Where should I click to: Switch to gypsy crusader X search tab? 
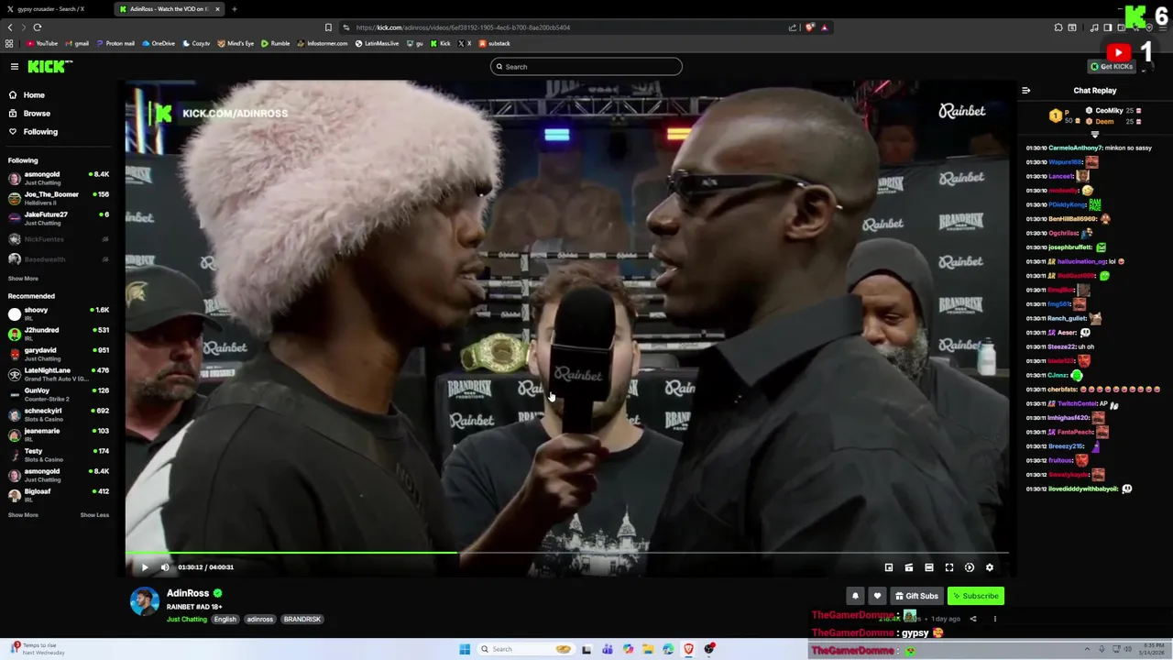[x=53, y=9]
